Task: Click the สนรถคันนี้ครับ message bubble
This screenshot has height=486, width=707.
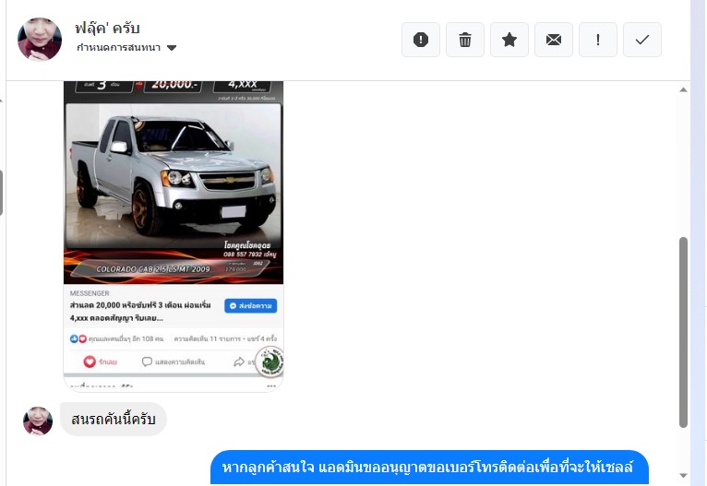Action: 114,420
